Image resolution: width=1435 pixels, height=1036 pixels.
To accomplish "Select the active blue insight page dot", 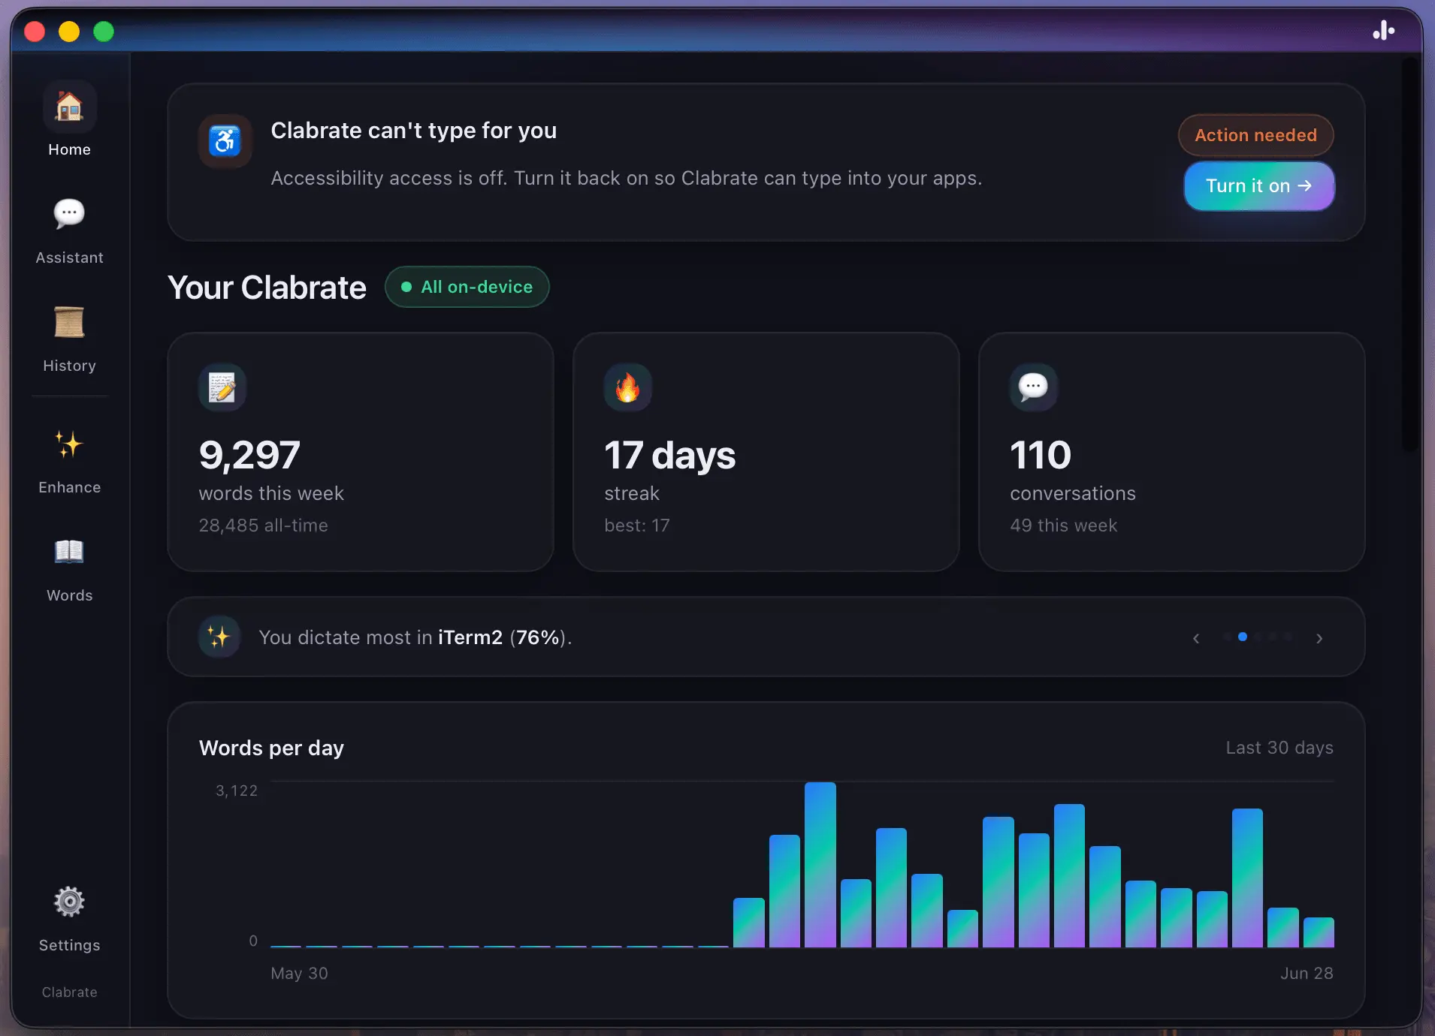I will pyautogui.click(x=1243, y=637).
